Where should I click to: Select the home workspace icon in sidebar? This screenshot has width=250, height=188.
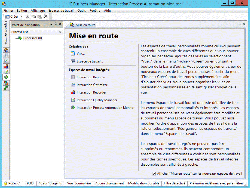[6, 50]
